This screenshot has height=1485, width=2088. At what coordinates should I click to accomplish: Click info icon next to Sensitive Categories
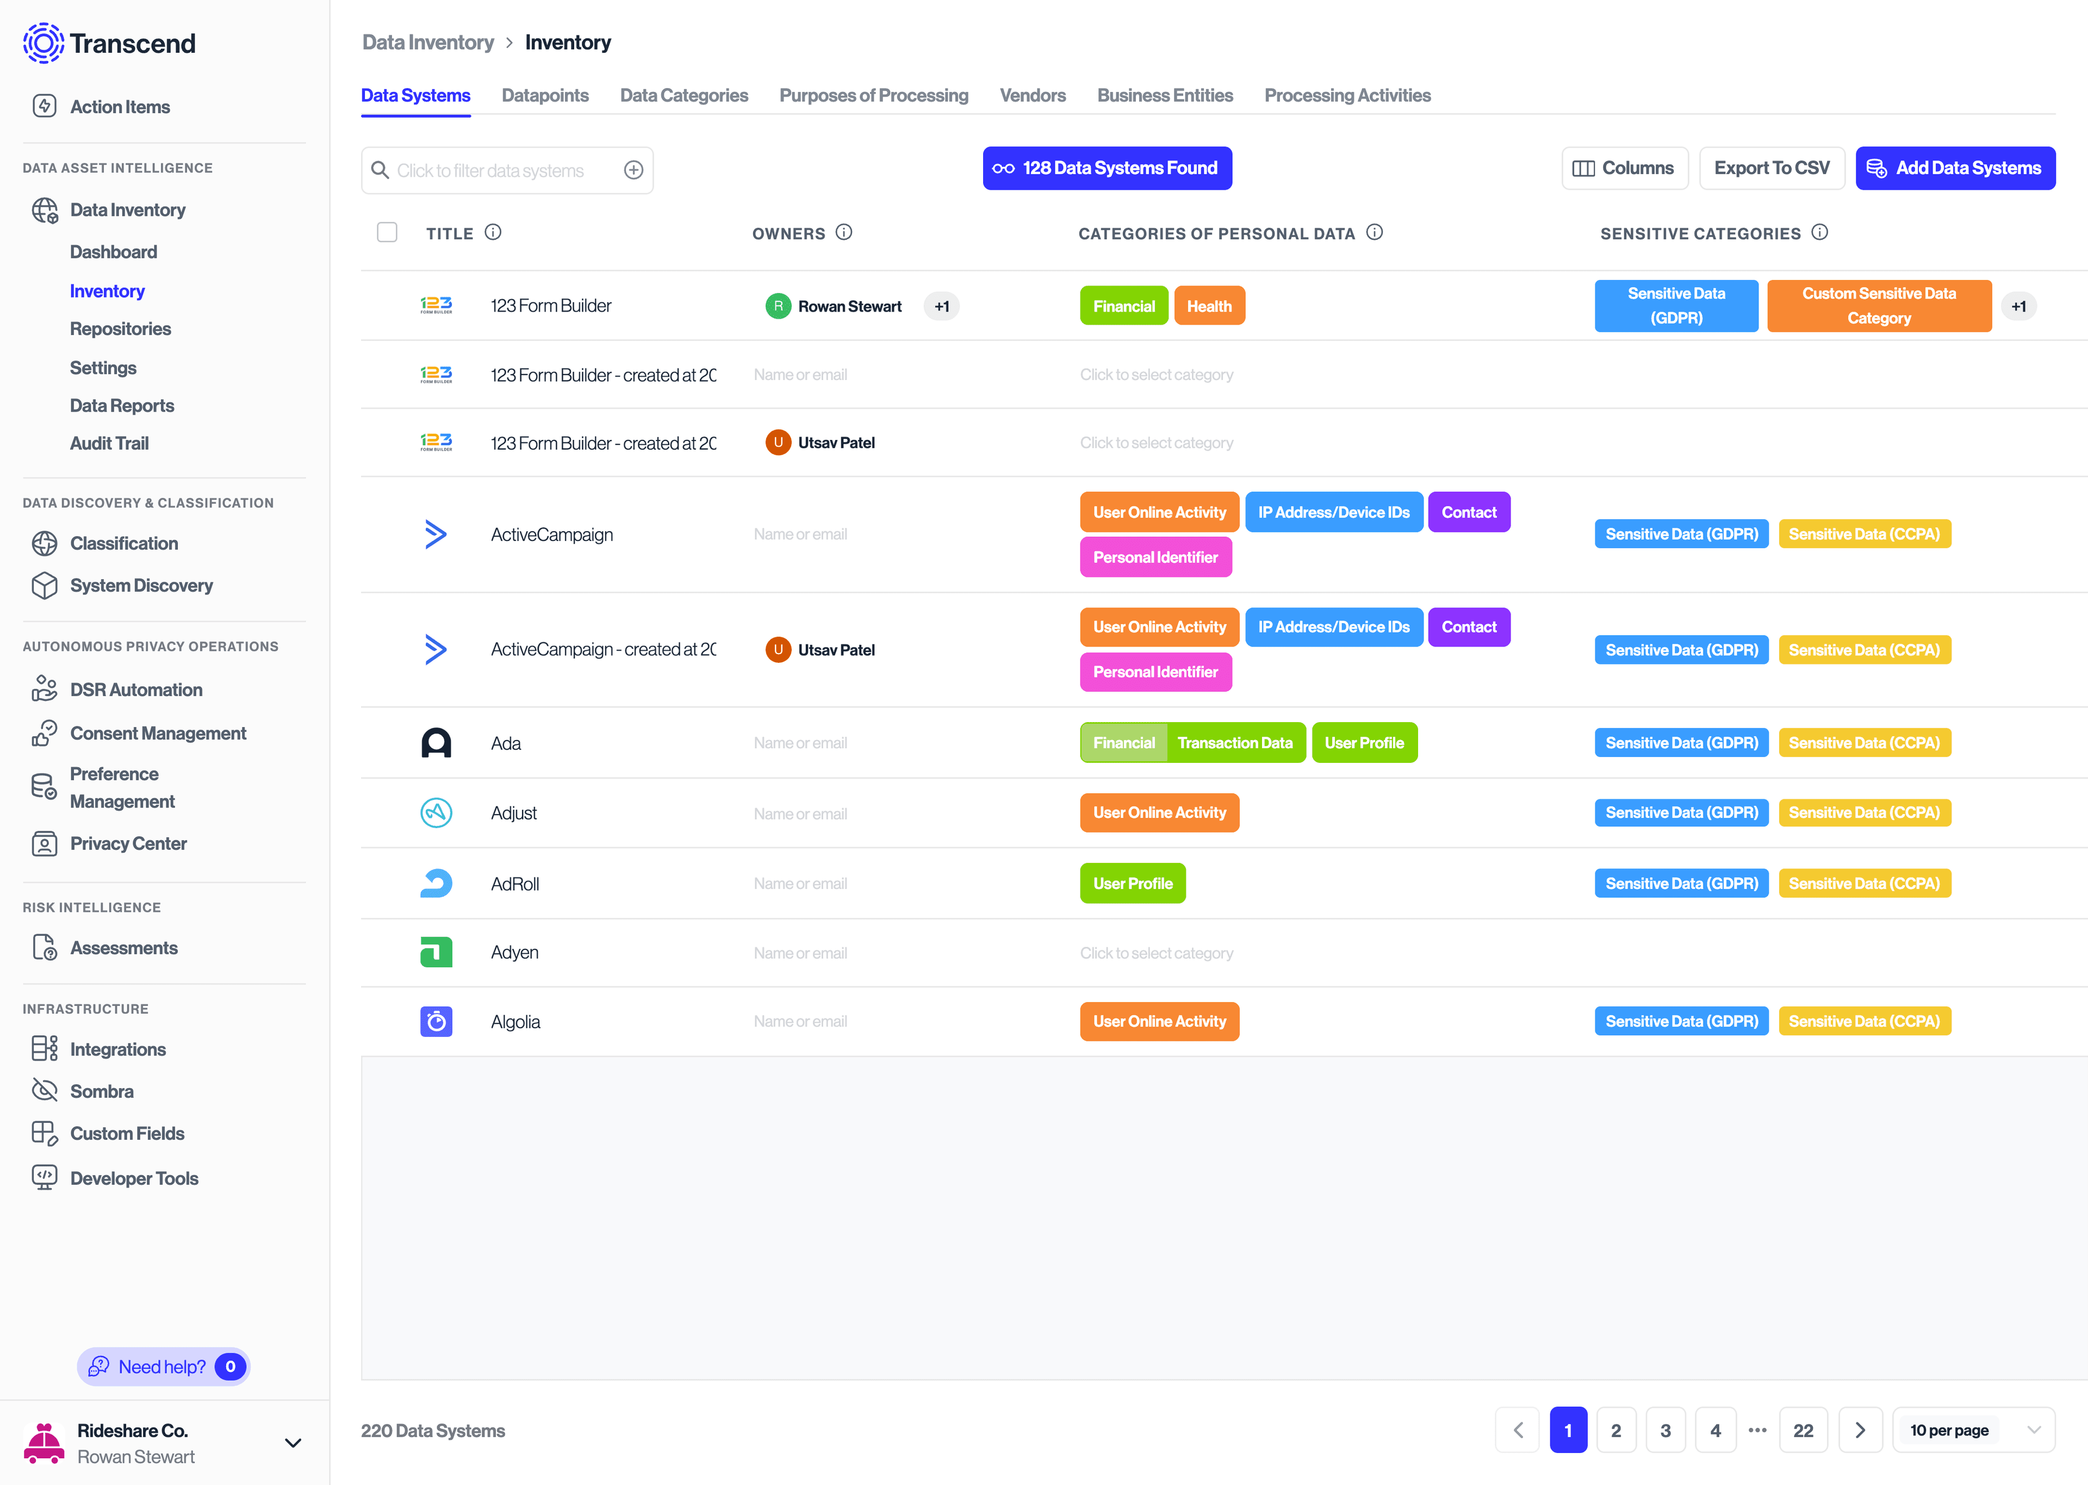click(1819, 232)
